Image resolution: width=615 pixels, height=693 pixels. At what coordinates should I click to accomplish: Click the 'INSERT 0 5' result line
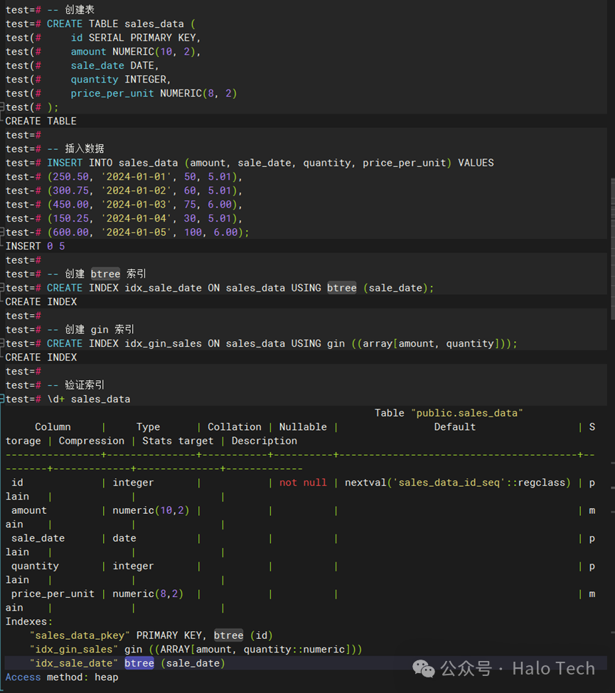[35, 246]
